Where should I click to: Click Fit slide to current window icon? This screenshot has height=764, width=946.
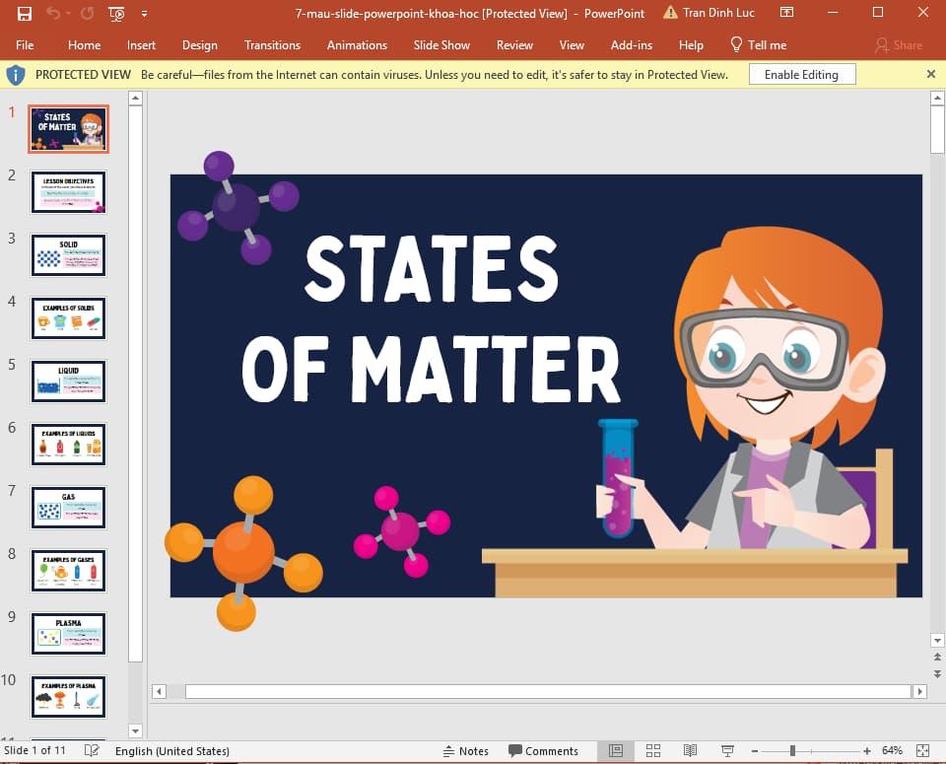click(x=923, y=751)
